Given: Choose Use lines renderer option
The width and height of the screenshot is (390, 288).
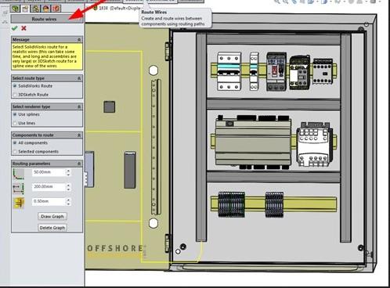Looking at the screenshot, I should click(15, 123).
